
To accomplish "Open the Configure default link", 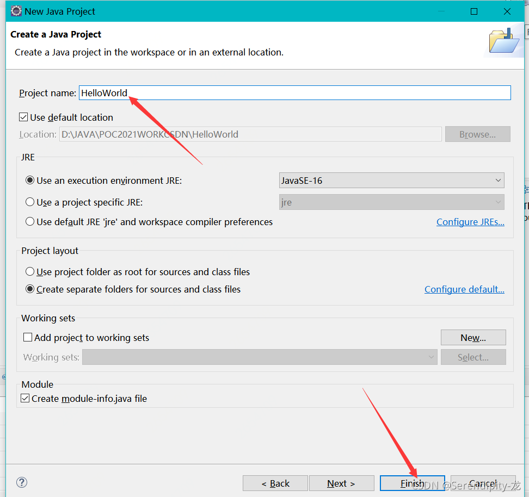I will tap(464, 289).
